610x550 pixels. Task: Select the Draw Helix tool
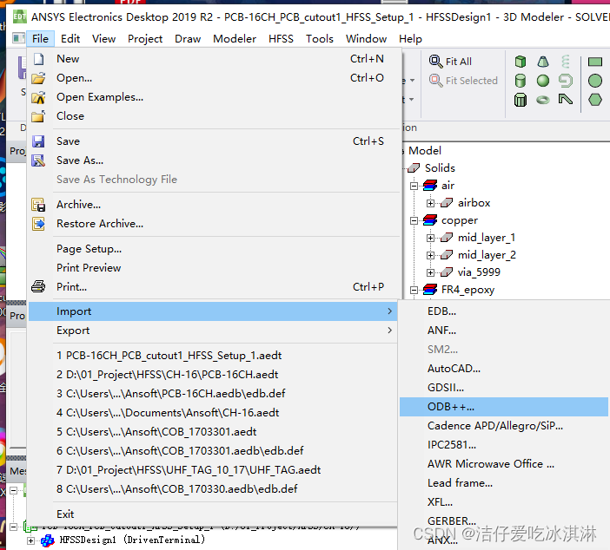pyautogui.click(x=566, y=62)
